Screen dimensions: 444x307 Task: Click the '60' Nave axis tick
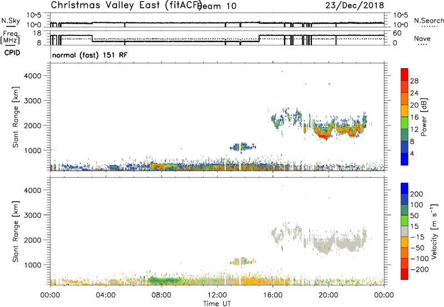coord(397,33)
